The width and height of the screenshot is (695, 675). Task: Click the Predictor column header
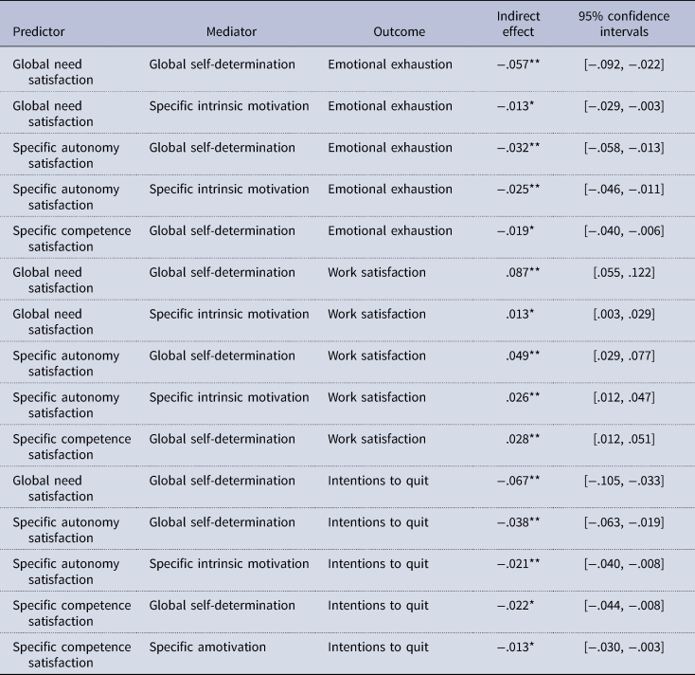pos(38,30)
